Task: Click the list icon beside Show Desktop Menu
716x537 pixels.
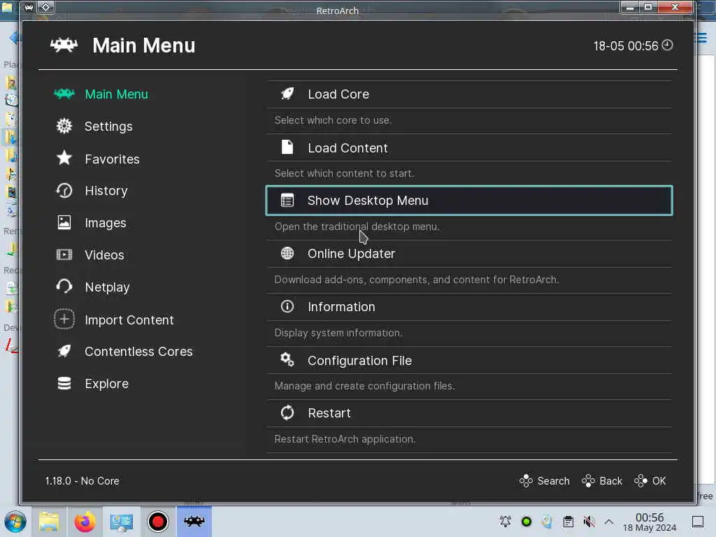Action: click(287, 200)
